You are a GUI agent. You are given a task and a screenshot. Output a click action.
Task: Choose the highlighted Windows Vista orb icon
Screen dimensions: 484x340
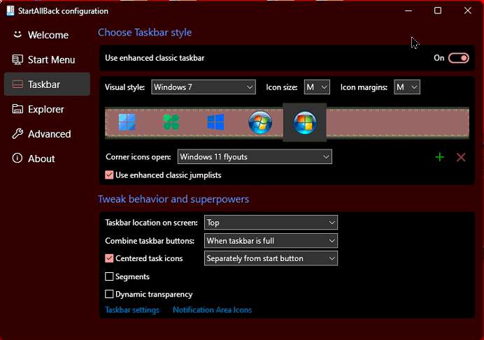click(305, 123)
